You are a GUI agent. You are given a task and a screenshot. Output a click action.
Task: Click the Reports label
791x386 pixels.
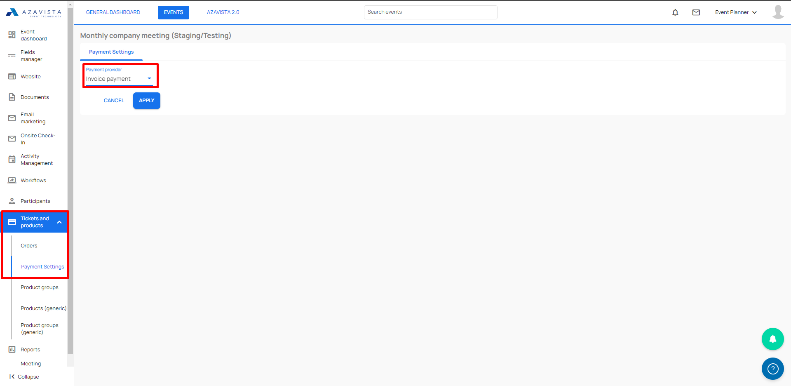(31, 350)
